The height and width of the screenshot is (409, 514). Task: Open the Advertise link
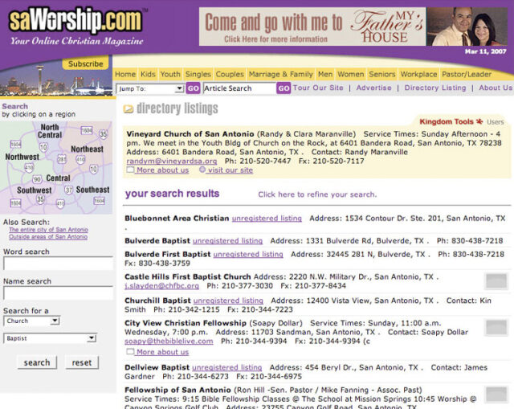(x=373, y=88)
